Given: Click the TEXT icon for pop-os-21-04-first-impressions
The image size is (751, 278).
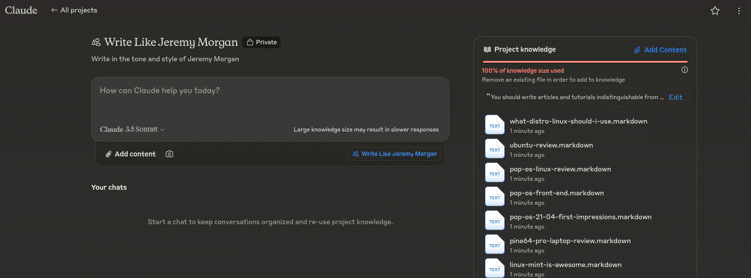Looking at the screenshot, I should tap(494, 221).
